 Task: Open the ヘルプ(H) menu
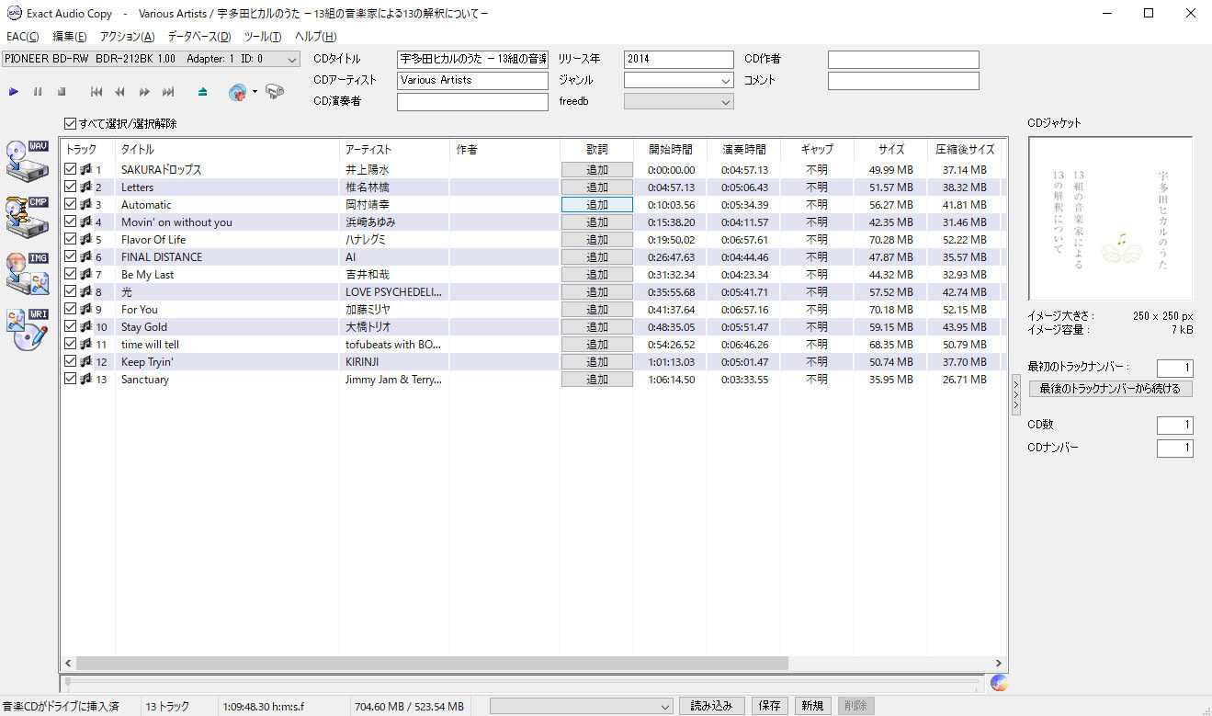[315, 37]
